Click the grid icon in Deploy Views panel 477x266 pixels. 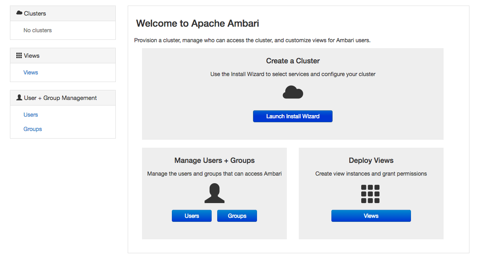[x=371, y=194]
